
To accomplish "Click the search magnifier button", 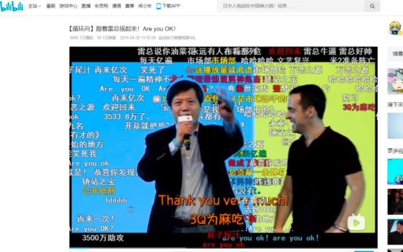I will point(371,6).
